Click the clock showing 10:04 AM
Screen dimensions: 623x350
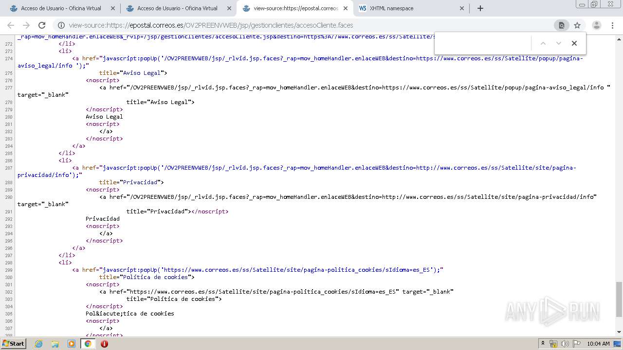598,344
